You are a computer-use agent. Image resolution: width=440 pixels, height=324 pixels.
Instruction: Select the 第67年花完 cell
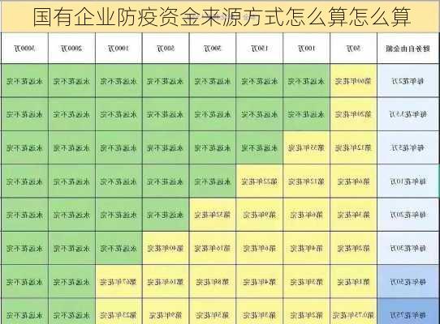(x=119, y=281)
